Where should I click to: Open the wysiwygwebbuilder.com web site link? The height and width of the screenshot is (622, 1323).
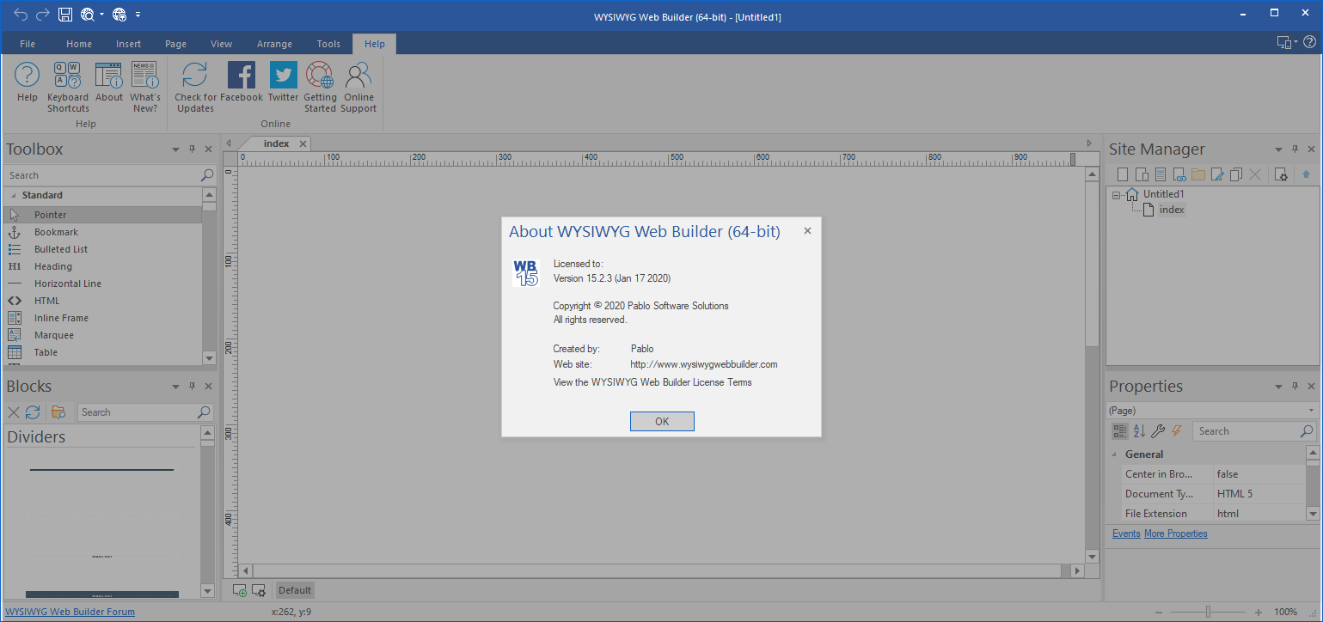click(704, 364)
